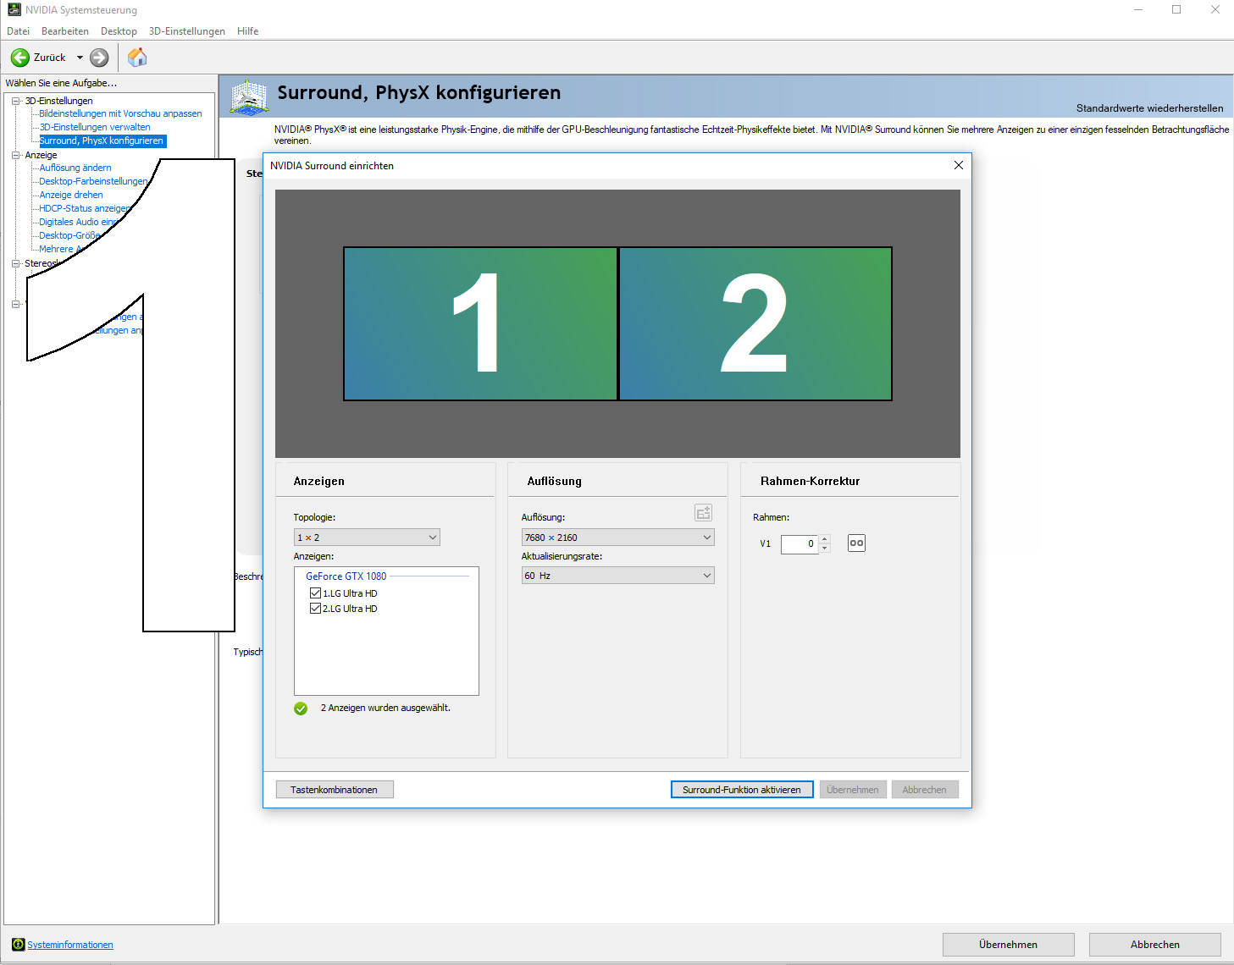Decrease the V1 Rahmen value with down arrow
Screen dimensions: 1234x965
tap(825, 549)
